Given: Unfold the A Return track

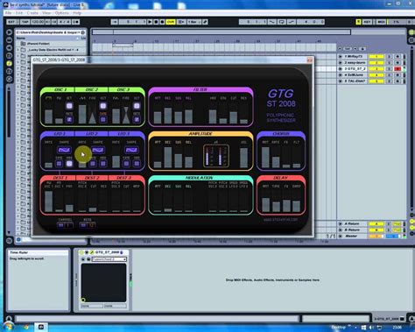Looking at the screenshot, I should pyautogui.click(x=340, y=223).
